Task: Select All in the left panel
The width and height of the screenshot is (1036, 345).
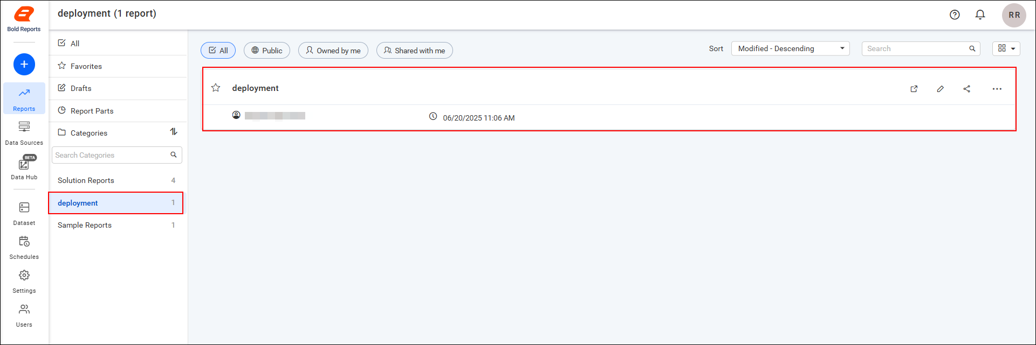Action: (118, 44)
